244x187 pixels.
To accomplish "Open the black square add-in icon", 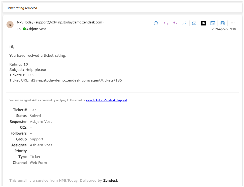I will click(x=203, y=23).
